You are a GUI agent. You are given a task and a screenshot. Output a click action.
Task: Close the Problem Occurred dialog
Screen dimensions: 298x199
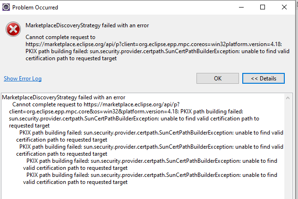point(284,7)
